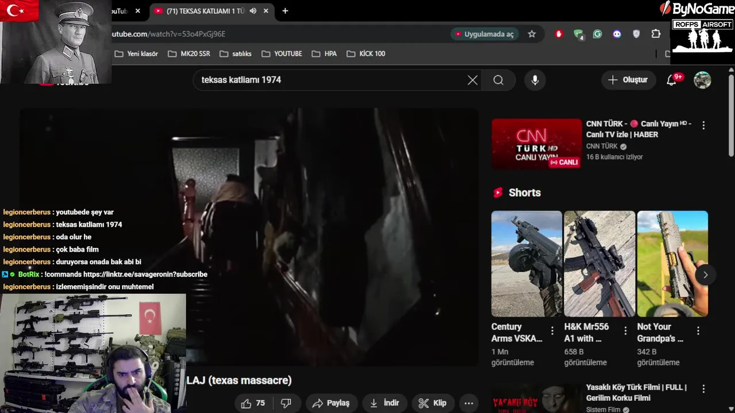Viewport: 735px width, 413px height.
Task: Open H&K Mr556 A1 short title
Action: 586,333
